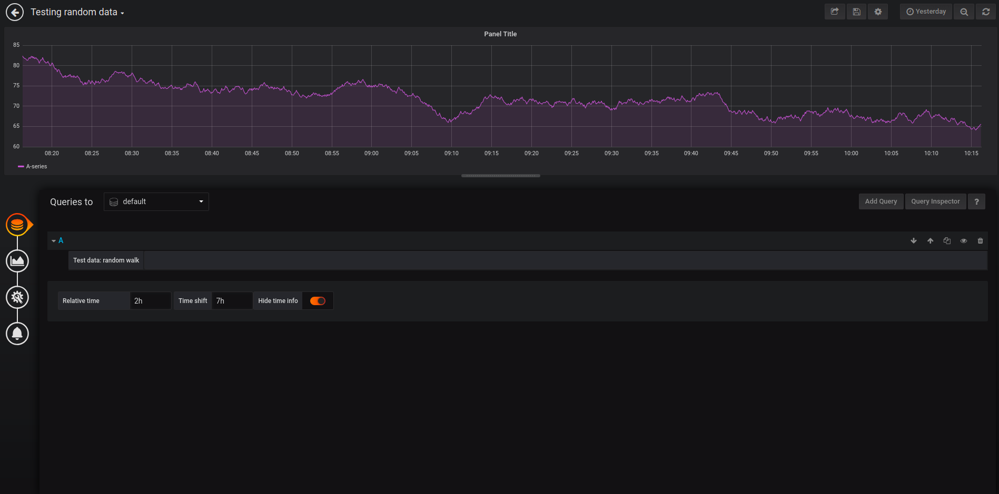999x494 pixels.
Task: Toggle the Hide time info switch
Action: pyautogui.click(x=318, y=300)
